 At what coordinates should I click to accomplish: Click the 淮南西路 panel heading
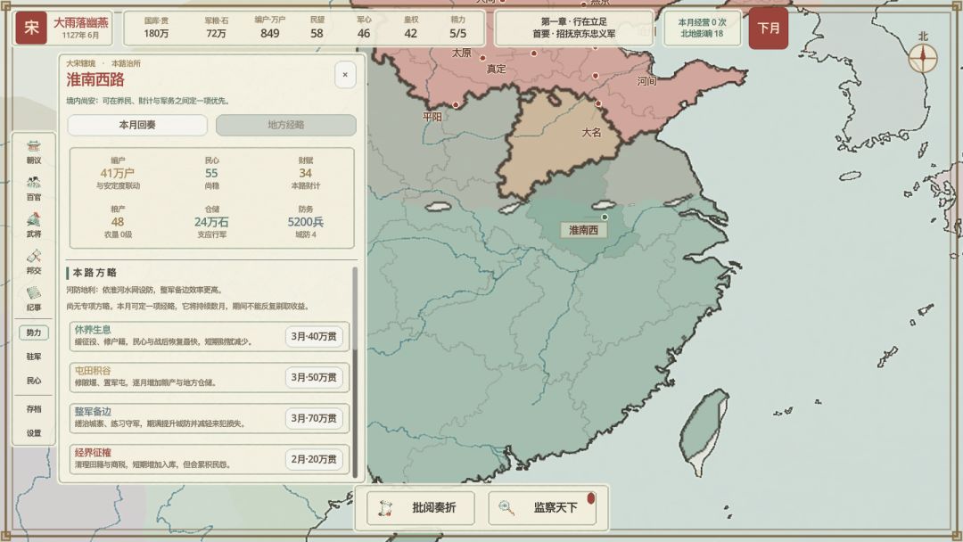[x=95, y=80]
